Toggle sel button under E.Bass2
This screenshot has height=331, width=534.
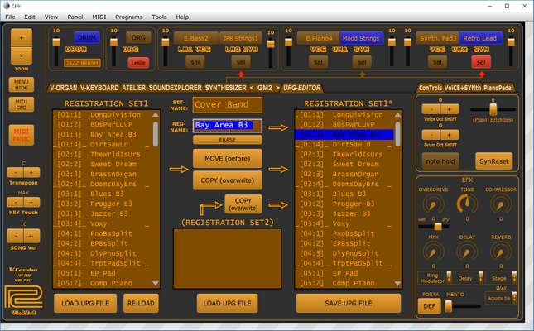click(x=195, y=62)
